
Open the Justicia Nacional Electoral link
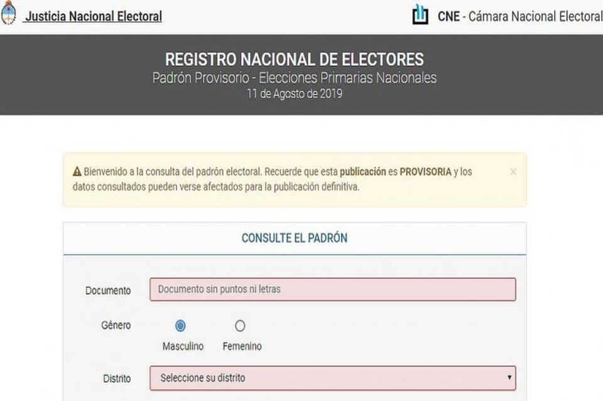point(93,16)
